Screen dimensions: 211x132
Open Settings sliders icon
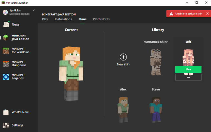tap(6, 125)
